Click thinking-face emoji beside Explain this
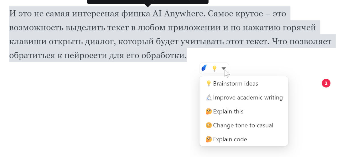Screen dimensions: 343x157 (209, 111)
